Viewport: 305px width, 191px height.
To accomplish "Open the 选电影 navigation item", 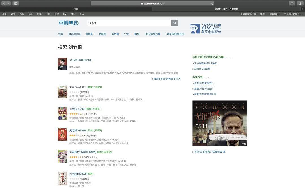I will 89,34.
